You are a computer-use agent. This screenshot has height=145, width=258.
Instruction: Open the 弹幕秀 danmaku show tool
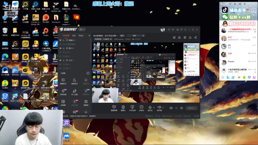86,103
